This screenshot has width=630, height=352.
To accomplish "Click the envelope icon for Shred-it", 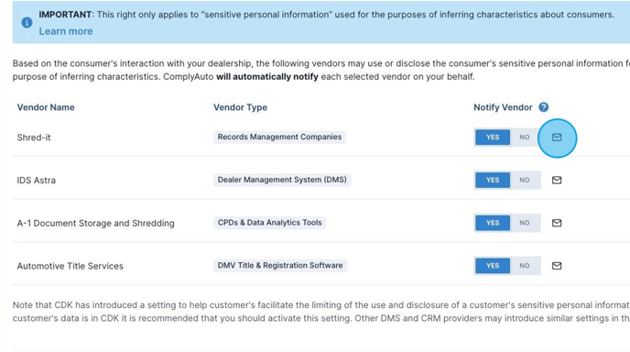I will pos(557,137).
